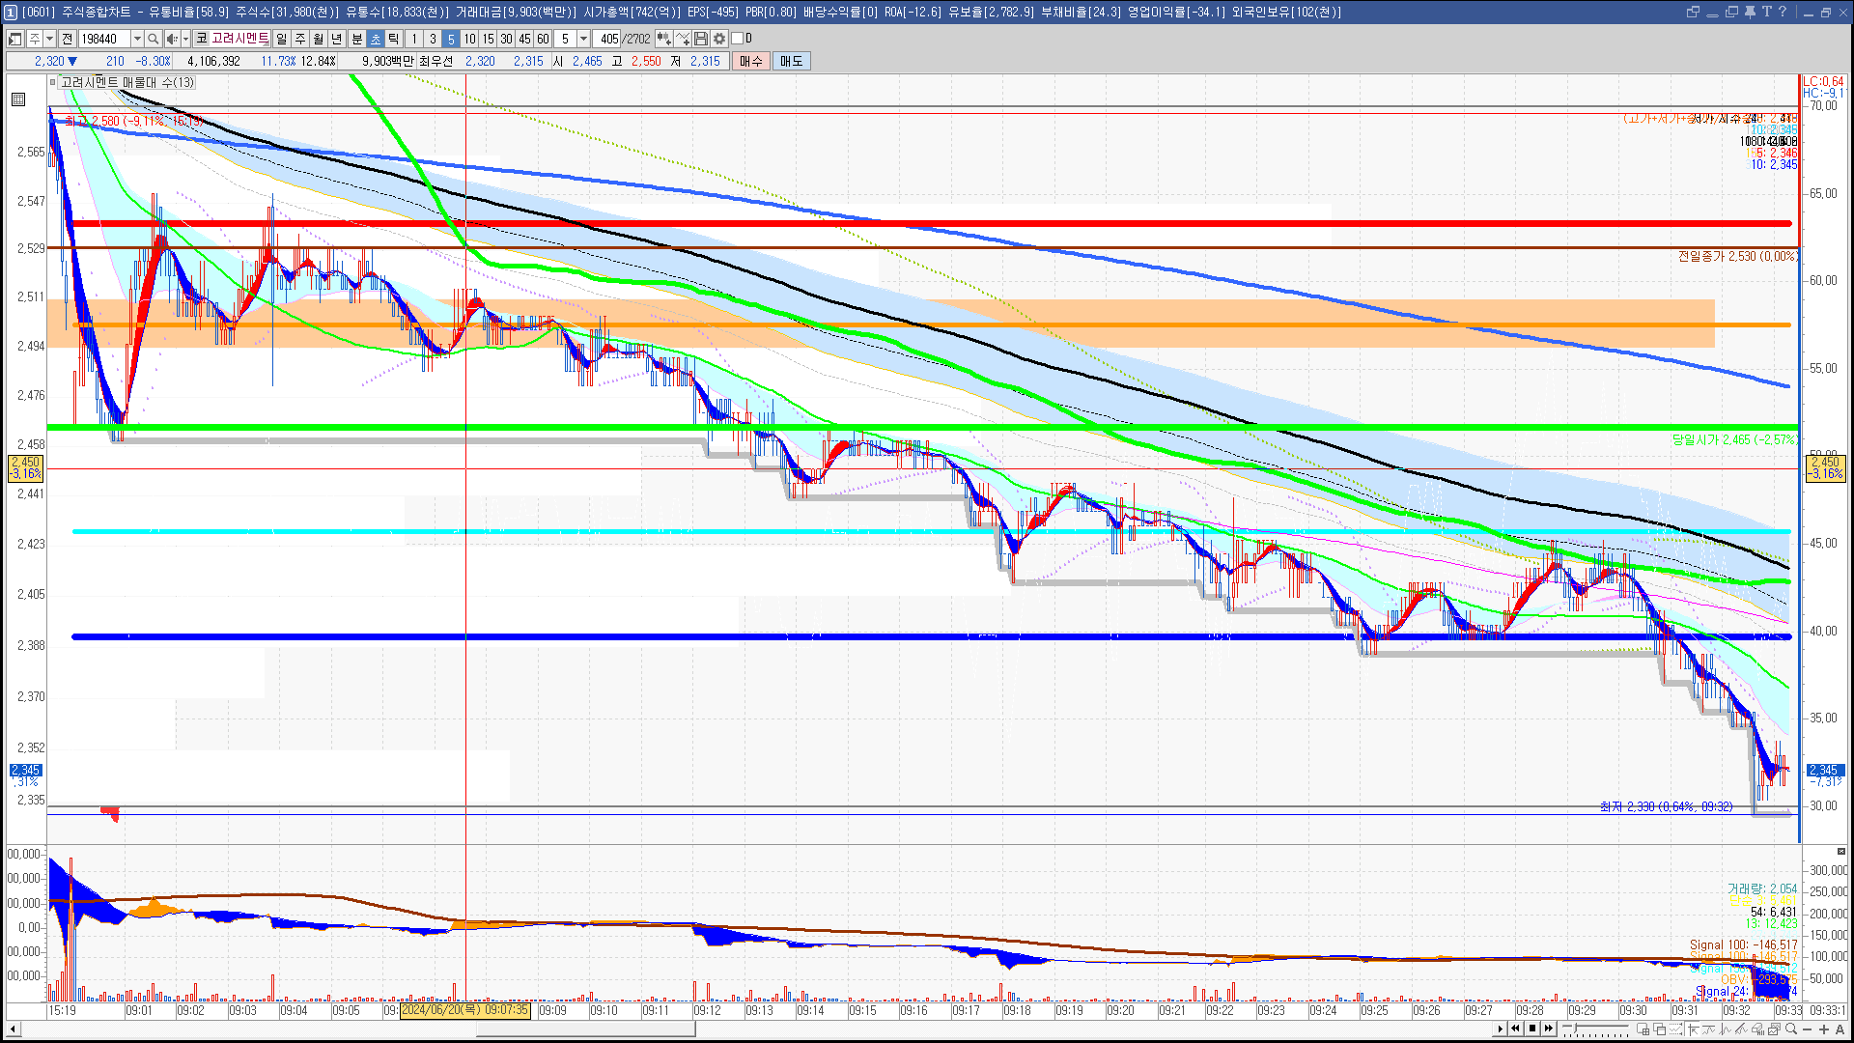
Task: Expand the interval value 5 dropdown
Action: tap(583, 39)
